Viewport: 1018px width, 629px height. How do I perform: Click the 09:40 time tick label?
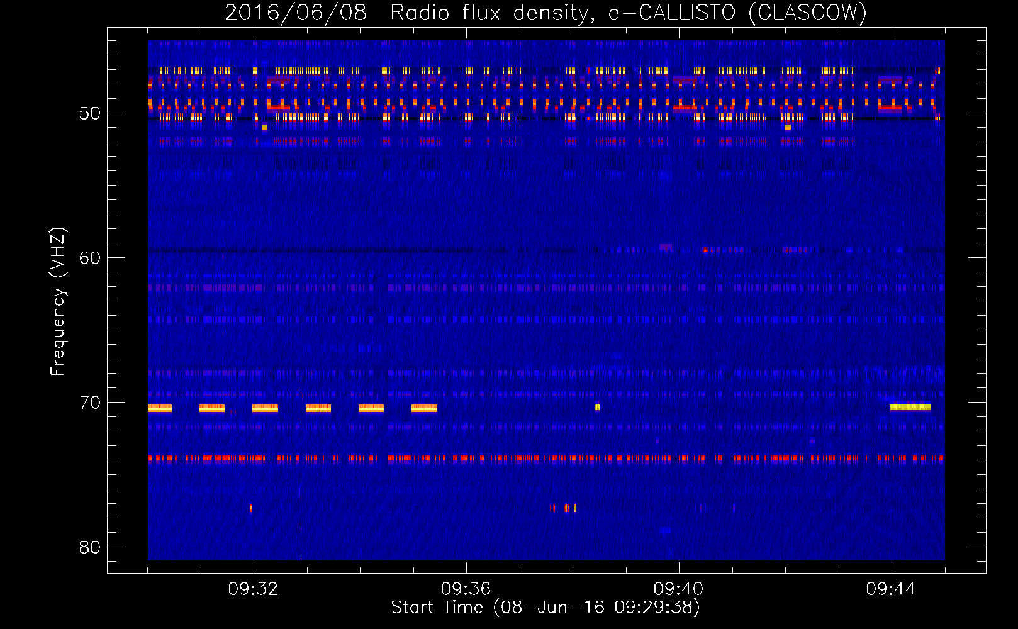coord(678,589)
